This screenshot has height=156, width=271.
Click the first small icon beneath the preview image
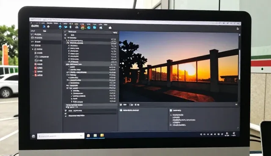(x=121, y=105)
